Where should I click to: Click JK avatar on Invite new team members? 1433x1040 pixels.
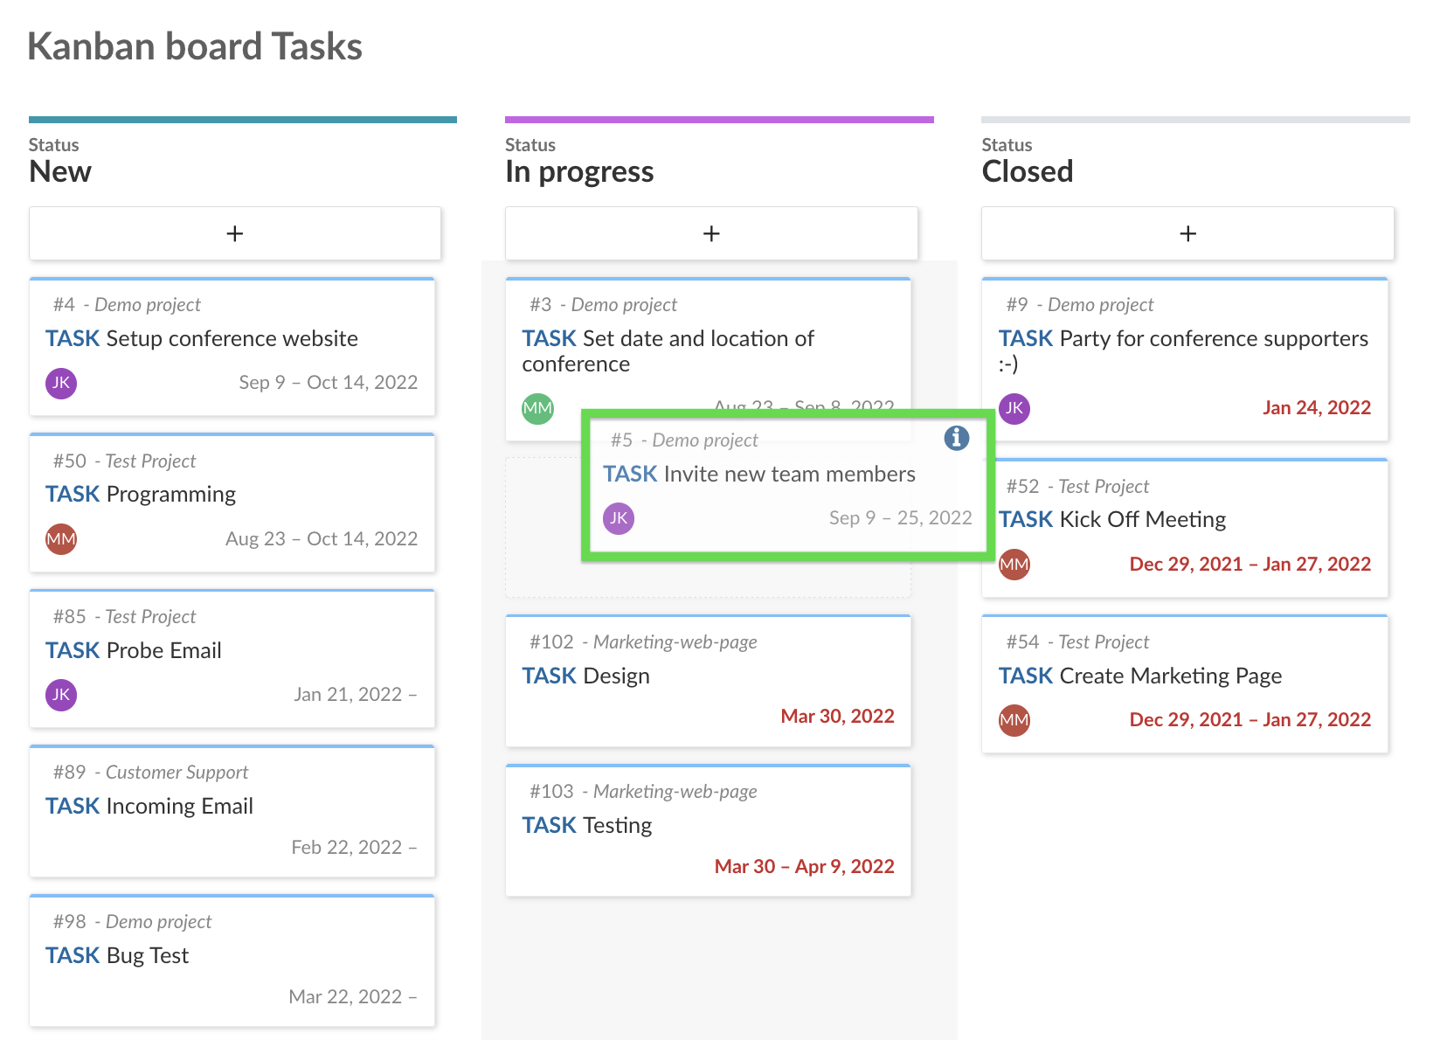point(619,518)
